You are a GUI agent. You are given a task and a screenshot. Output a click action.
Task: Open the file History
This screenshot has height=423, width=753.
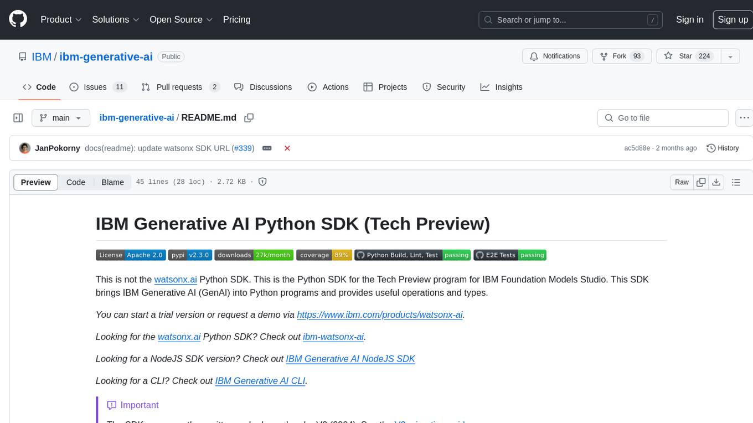click(723, 148)
